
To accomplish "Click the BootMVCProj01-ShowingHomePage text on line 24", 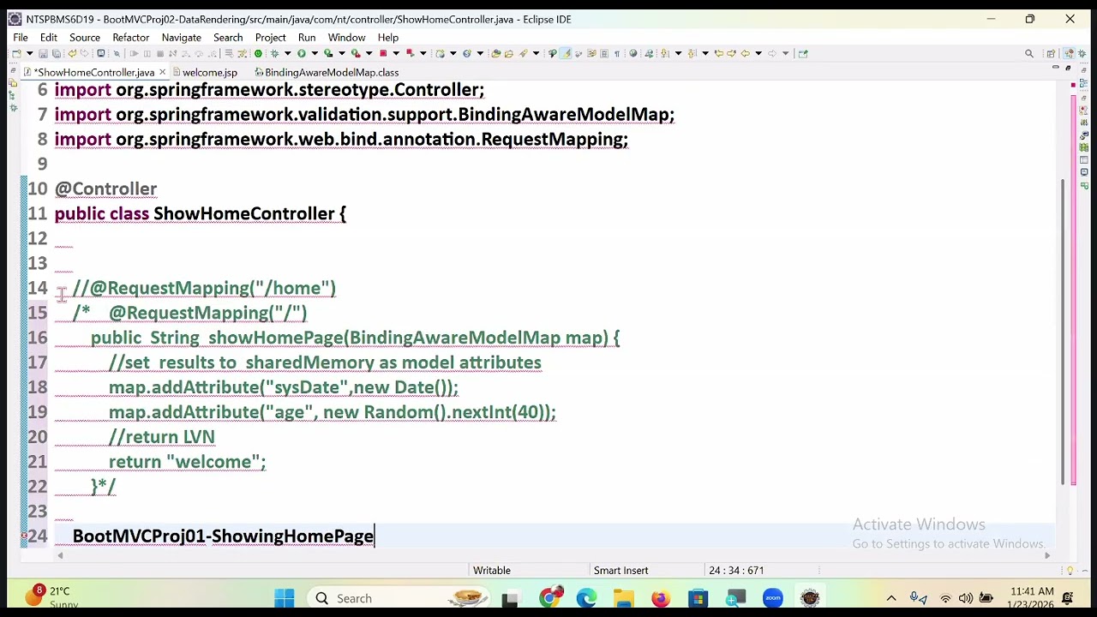I will pyautogui.click(x=223, y=536).
